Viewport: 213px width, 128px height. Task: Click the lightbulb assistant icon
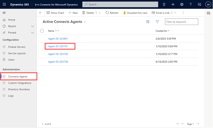(164, 5)
